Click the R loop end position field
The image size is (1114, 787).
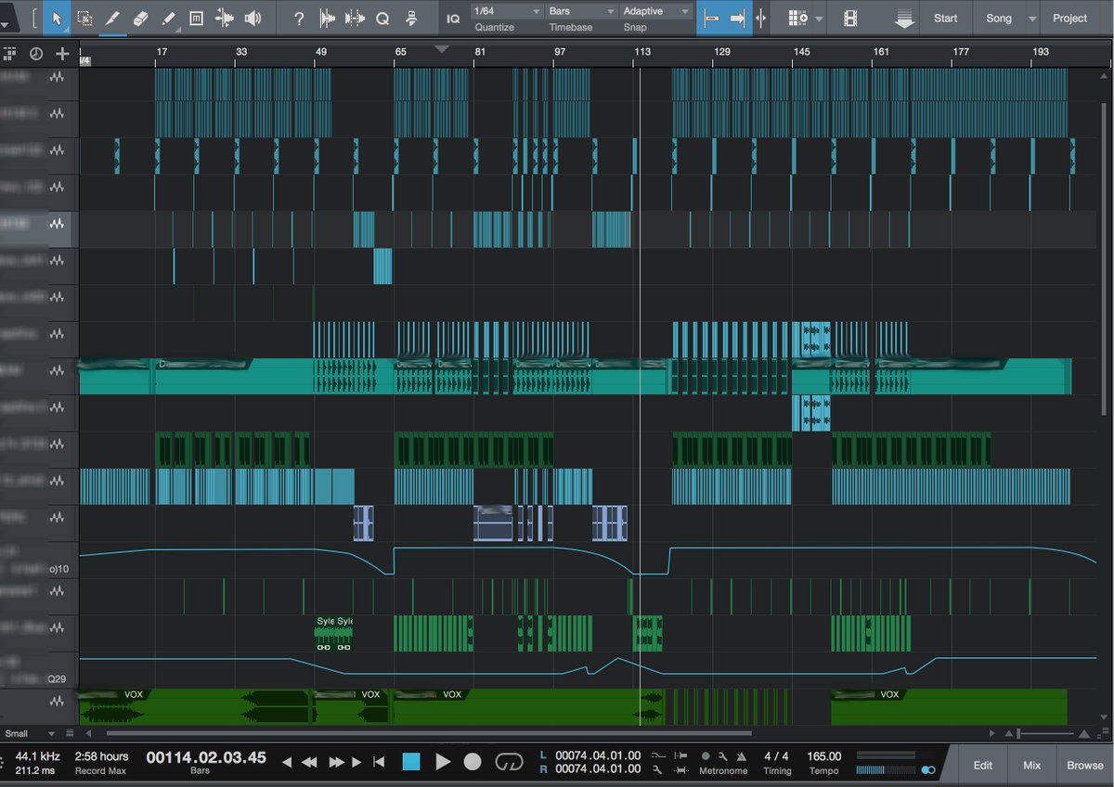click(598, 768)
